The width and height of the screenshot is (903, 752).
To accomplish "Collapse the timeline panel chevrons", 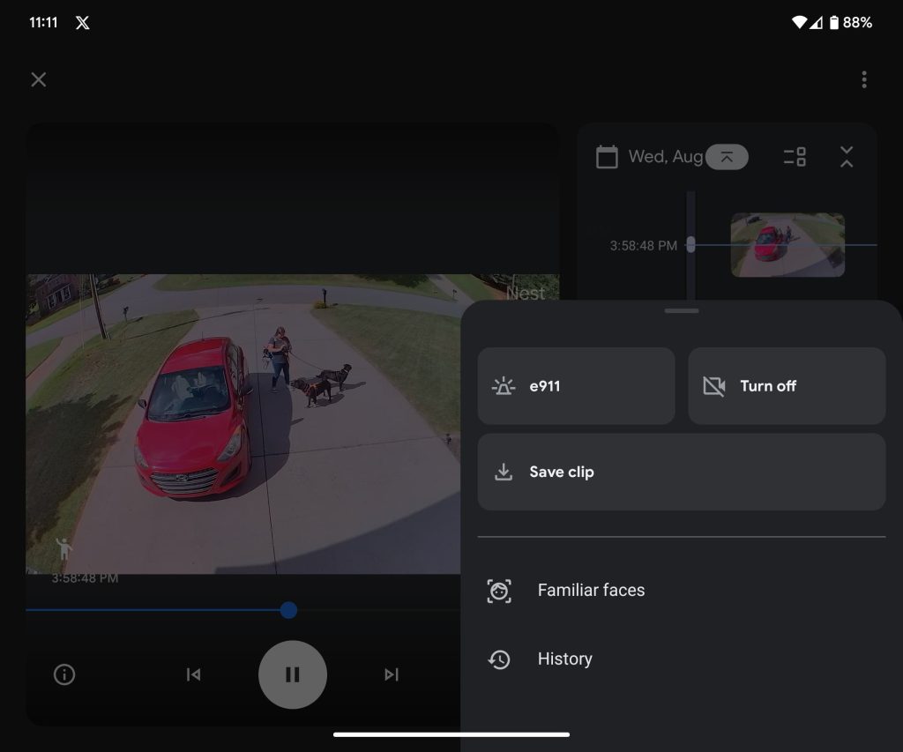I will tap(847, 157).
